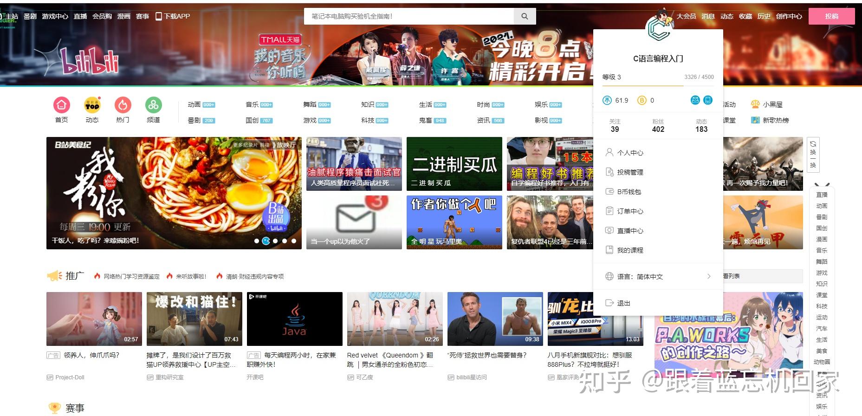Click the 订单中心 order icon

point(609,211)
